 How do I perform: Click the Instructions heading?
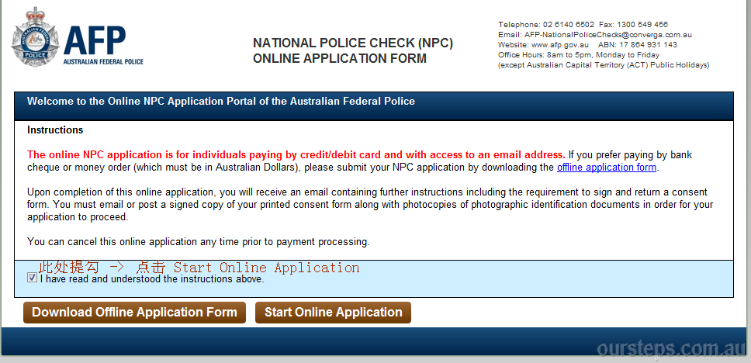[x=55, y=130]
